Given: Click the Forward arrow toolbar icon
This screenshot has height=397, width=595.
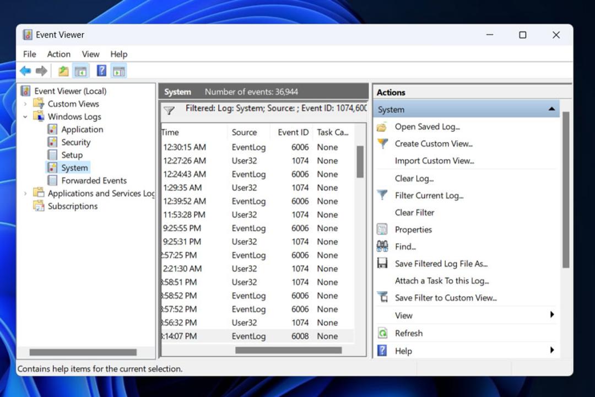Looking at the screenshot, I should (x=41, y=71).
